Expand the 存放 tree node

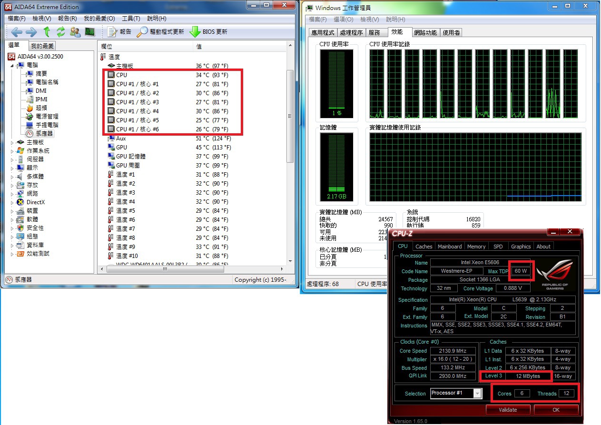(13, 185)
